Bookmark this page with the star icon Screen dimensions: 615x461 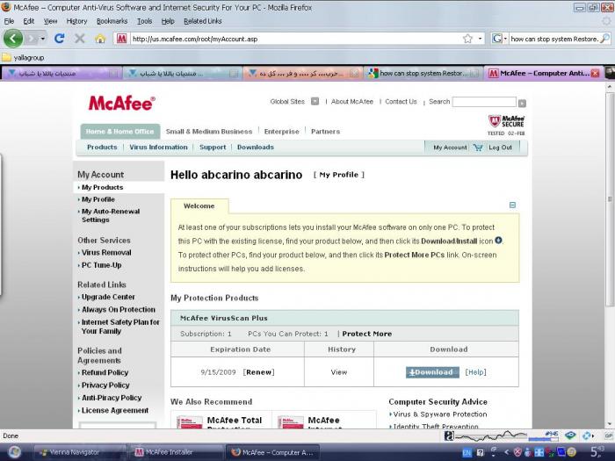pos(467,39)
